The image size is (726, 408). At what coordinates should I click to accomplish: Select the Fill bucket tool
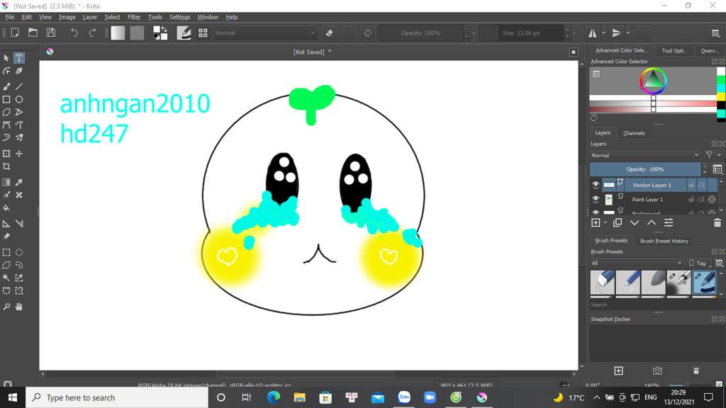(x=6, y=208)
